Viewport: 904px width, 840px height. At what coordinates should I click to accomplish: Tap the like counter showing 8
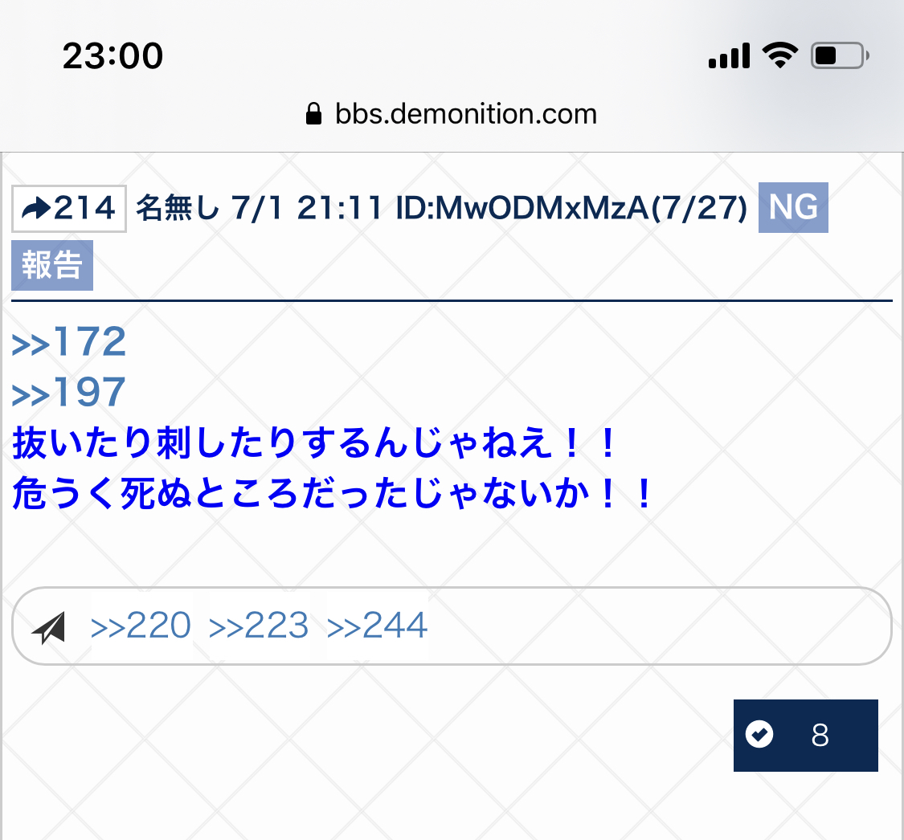click(805, 735)
